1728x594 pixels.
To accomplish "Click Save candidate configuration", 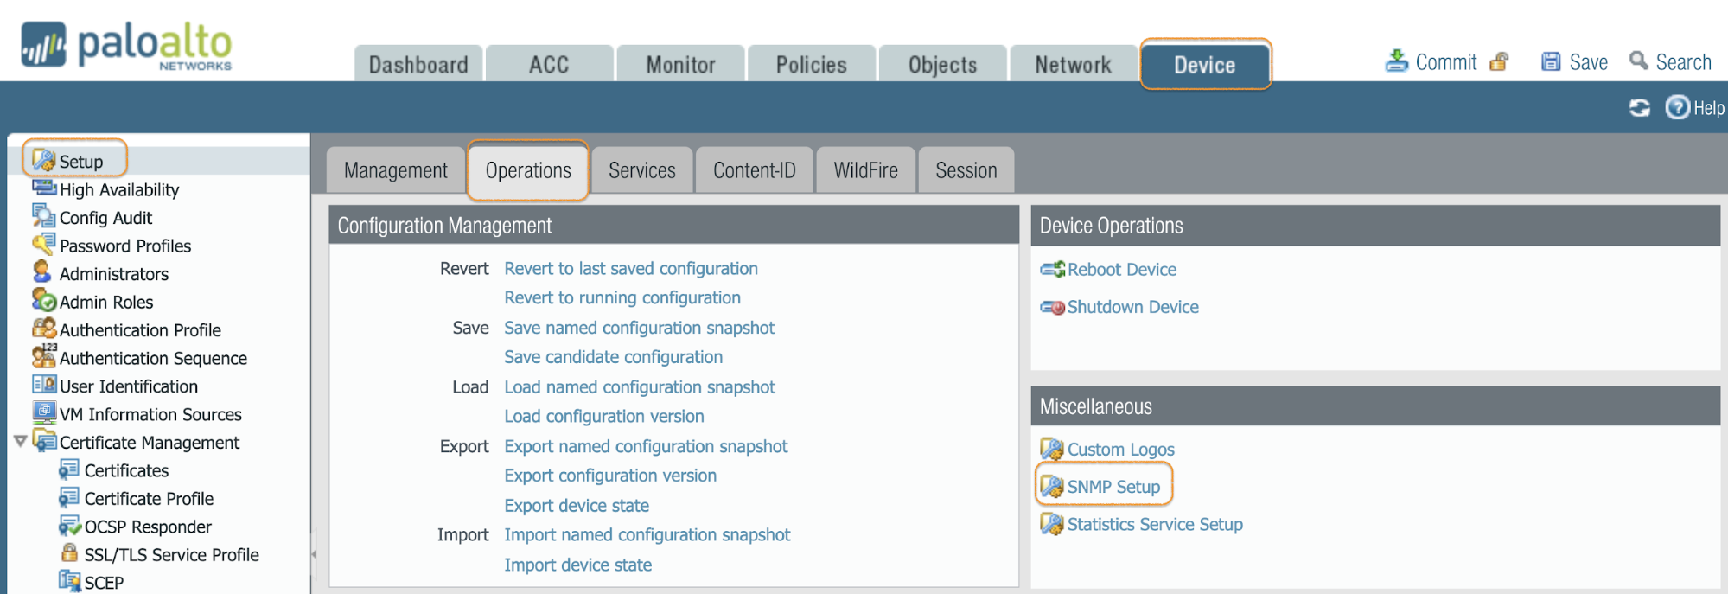I will tap(614, 357).
